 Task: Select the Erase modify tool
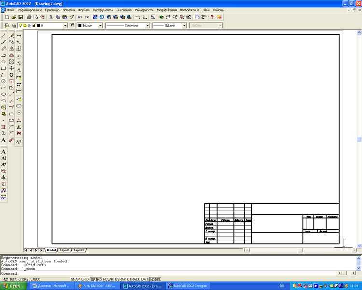pyautogui.click(x=11, y=36)
